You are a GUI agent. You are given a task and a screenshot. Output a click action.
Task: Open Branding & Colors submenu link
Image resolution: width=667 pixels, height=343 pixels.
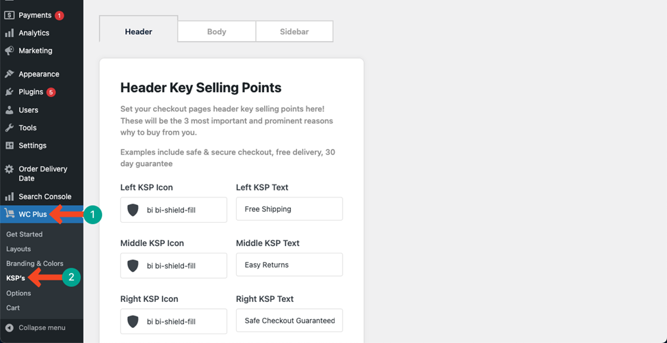(35, 264)
